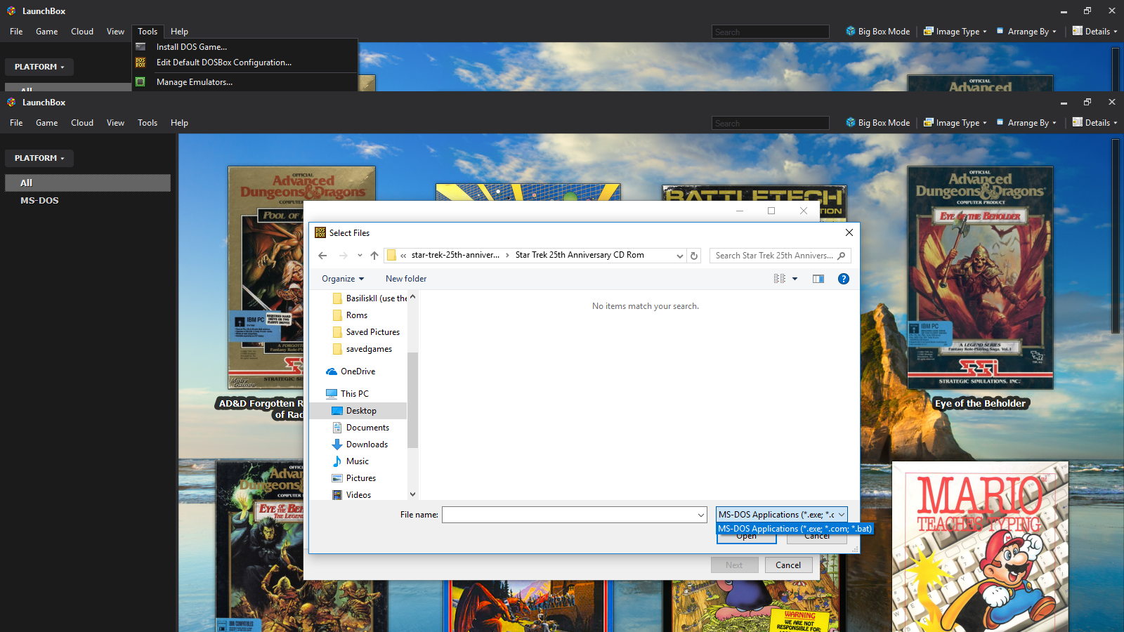Go back in the Select Files dialog
The height and width of the screenshot is (632, 1124).
[x=322, y=256]
